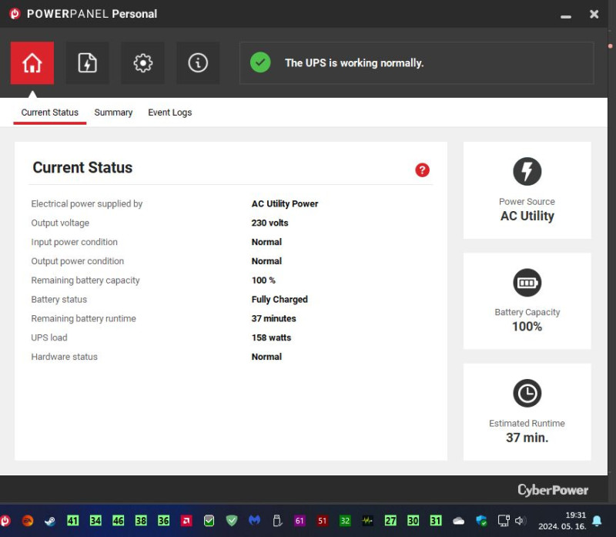This screenshot has width=616, height=537.
Task: Click the tray icon showing 27
Action: (x=390, y=521)
